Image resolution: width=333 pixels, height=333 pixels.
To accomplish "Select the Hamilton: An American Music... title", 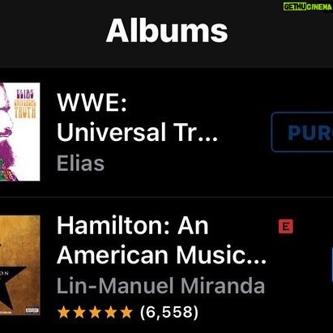I will tap(161, 241).
